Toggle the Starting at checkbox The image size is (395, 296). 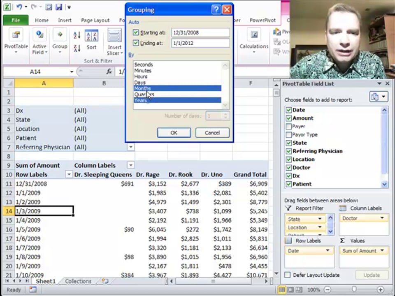[136, 32]
